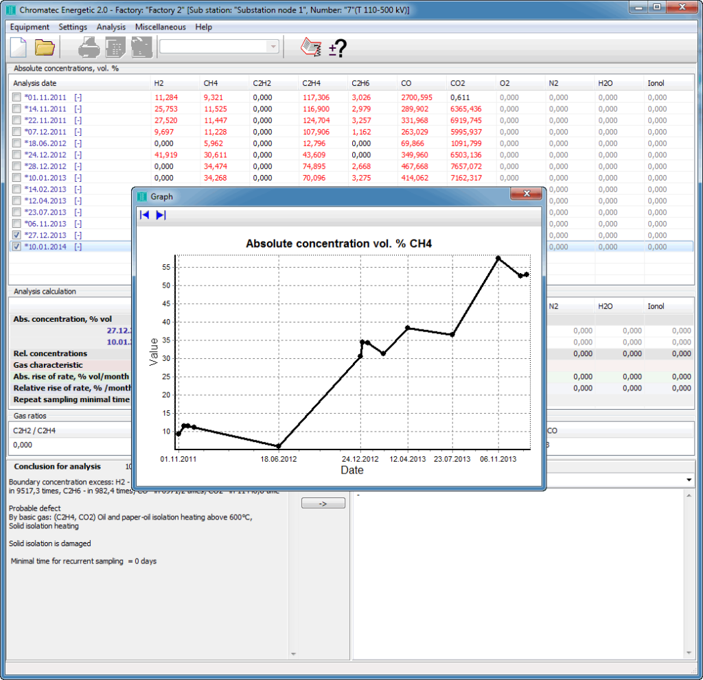The image size is (703, 680).
Task: Expand the dropdown above the right conclusion box
Action: pyautogui.click(x=688, y=479)
